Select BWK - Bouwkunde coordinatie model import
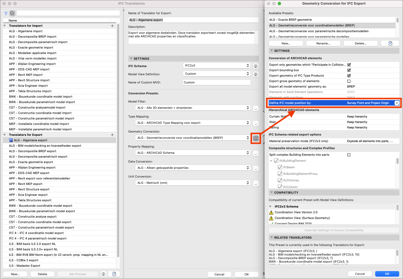The width and height of the screenshot is (403, 279). pyautogui.click(x=59, y=97)
